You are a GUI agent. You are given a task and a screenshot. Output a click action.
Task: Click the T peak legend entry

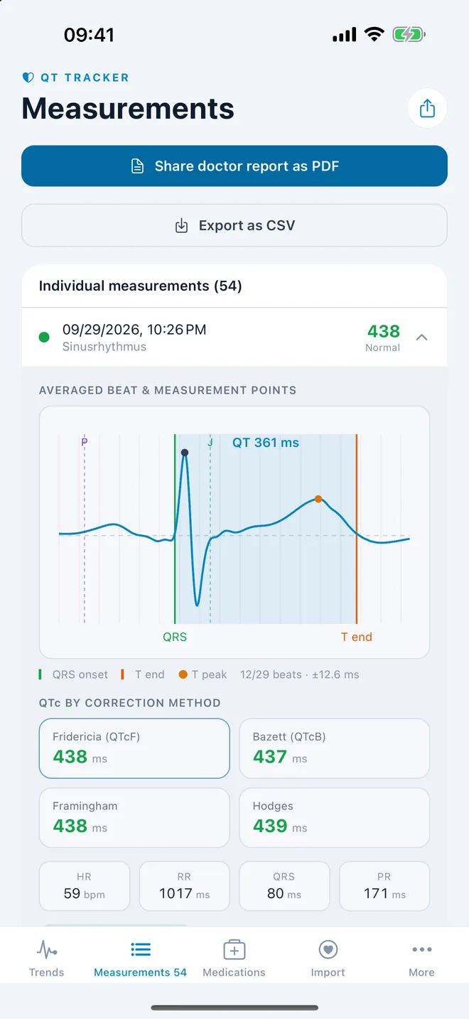click(x=203, y=674)
